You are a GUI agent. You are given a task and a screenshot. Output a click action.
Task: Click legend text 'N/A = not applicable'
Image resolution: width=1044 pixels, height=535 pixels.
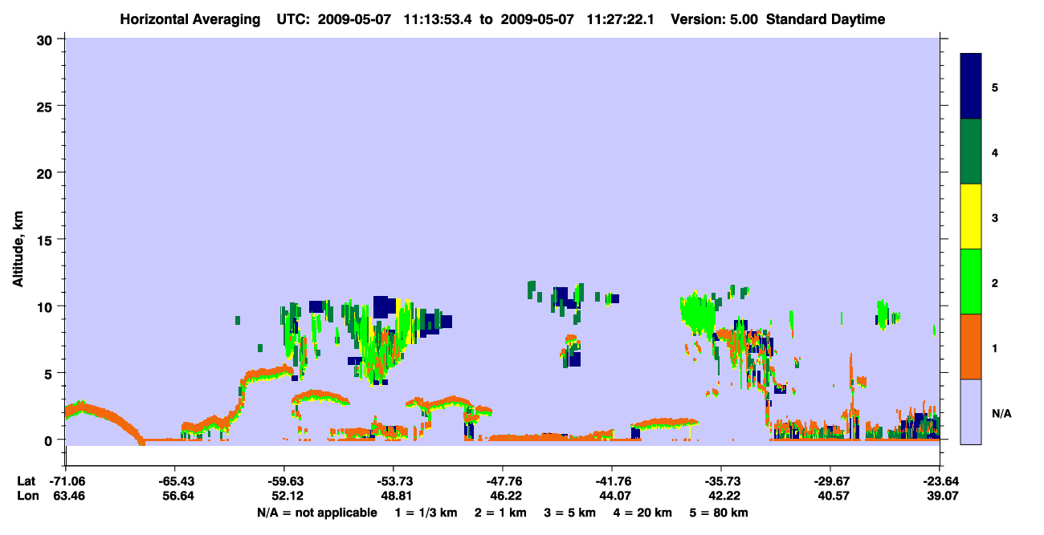click(316, 513)
